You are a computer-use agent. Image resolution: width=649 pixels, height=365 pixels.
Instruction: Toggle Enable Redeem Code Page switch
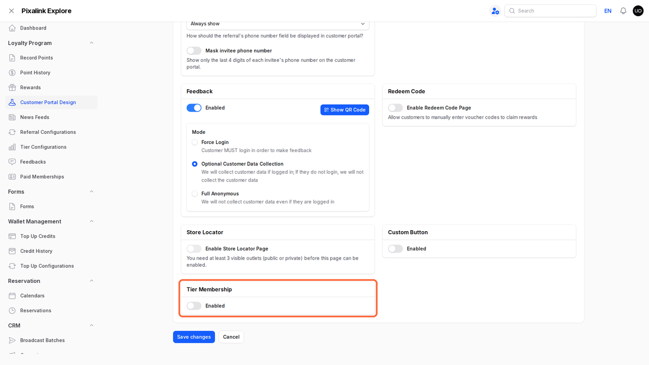tap(395, 108)
